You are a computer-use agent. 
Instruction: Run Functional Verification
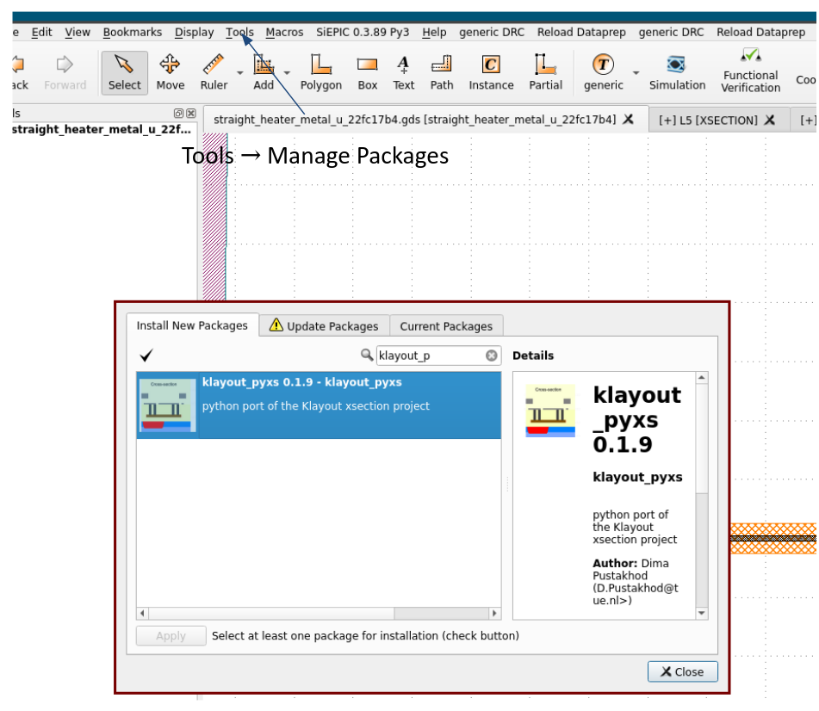751,71
